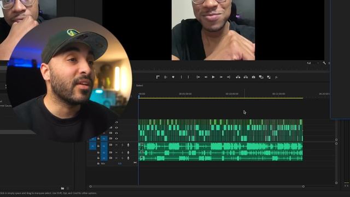Viewport: 350px width, 197px height.
Task: Click the Extract button
Action: [246, 77]
